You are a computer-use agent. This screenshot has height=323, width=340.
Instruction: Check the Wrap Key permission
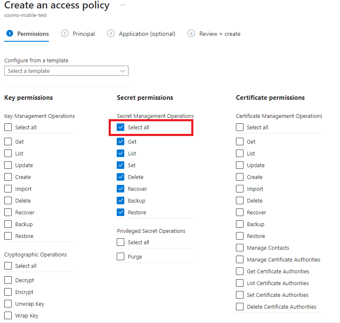pyautogui.click(x=8, y=315)
